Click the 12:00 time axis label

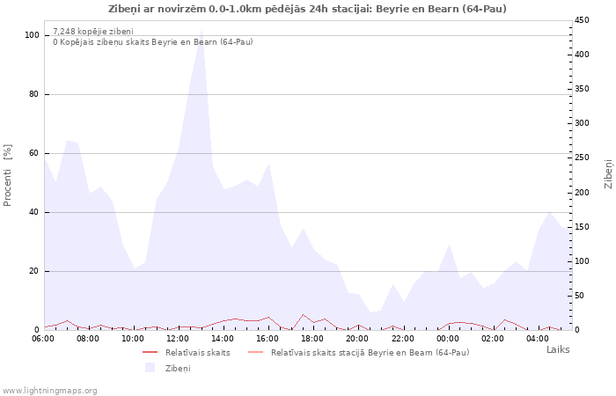[178, 339]
